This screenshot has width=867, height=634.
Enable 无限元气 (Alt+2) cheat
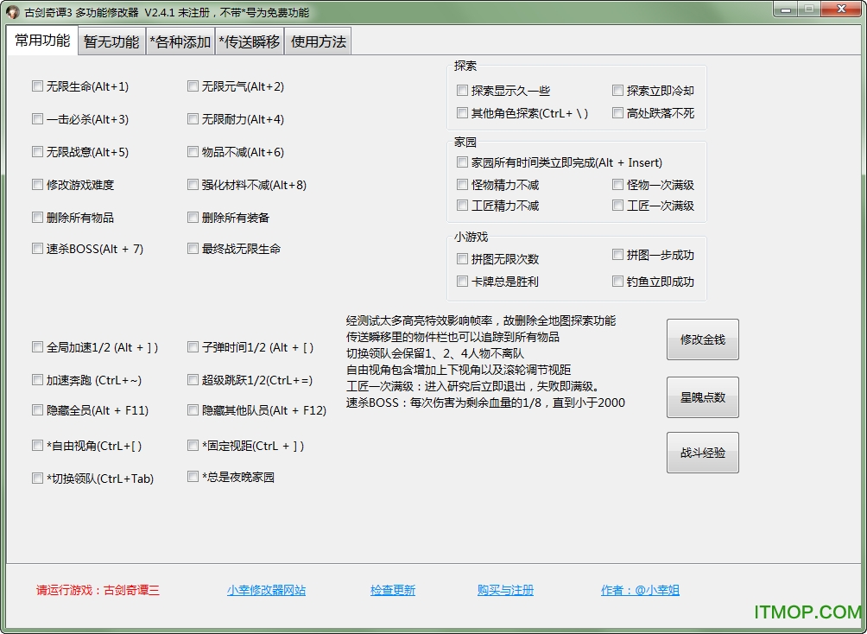click(193, 86)
